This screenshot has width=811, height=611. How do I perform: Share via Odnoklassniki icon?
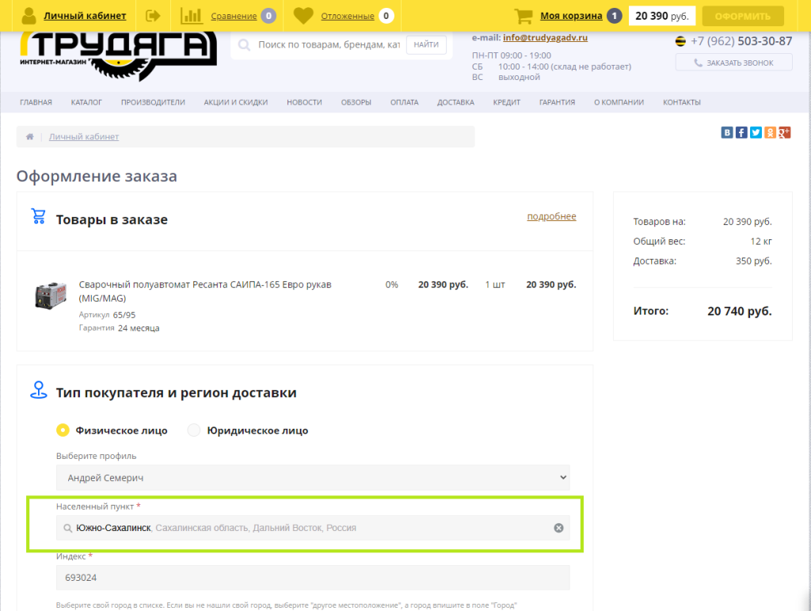770,132
